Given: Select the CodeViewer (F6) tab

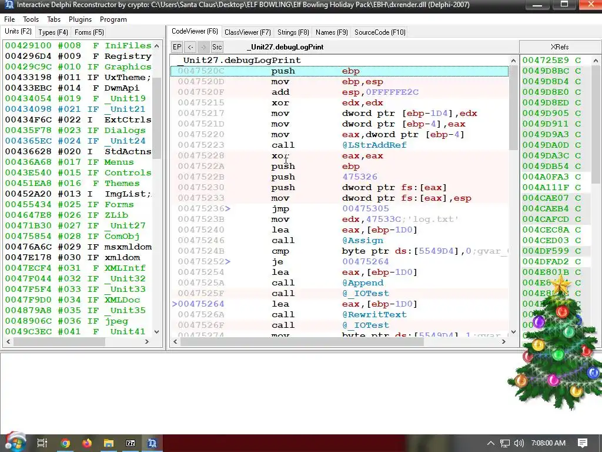Looking at the screenshot, I should 195,31.
